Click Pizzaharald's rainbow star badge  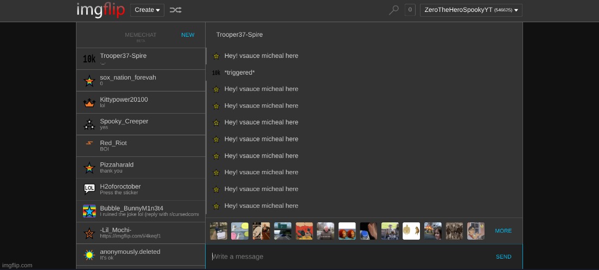coord(89,168)
